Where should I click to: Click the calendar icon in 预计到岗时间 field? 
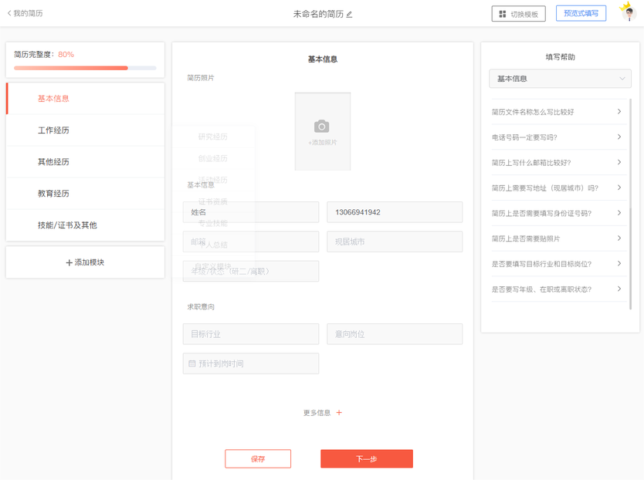pyautogui.click(x=192, y=363)
